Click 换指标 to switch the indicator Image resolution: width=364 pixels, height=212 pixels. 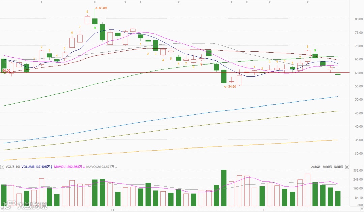coord(338,167)
